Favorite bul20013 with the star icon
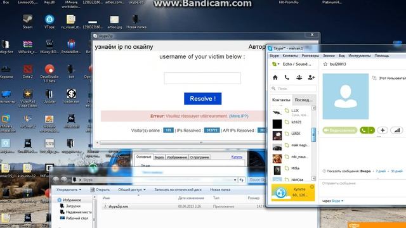406x228 pixels. (325, 64)
